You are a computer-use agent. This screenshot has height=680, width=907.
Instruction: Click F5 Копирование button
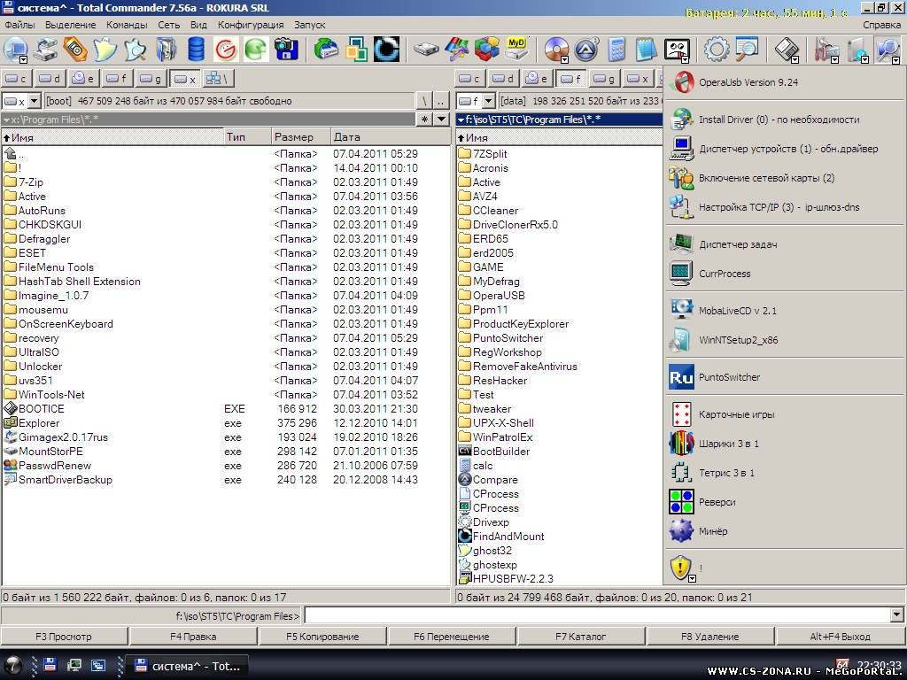coord(322,636)
